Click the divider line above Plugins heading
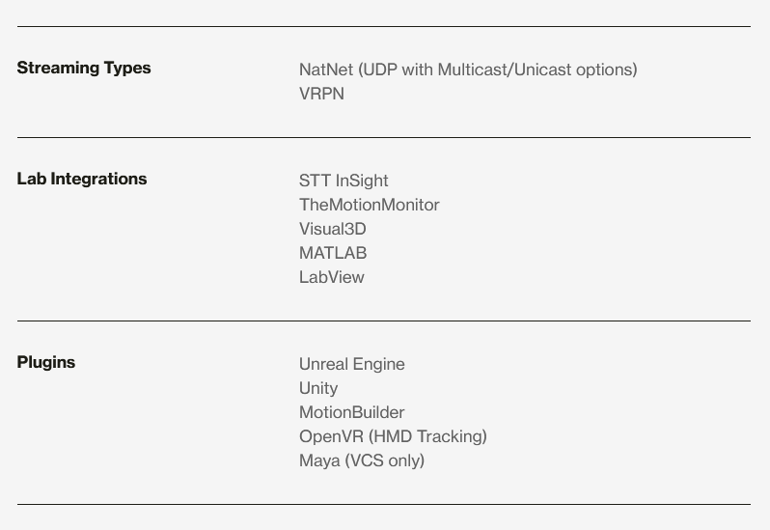The height and width of the screenshot is (530, 770). [x=384, y=321]
